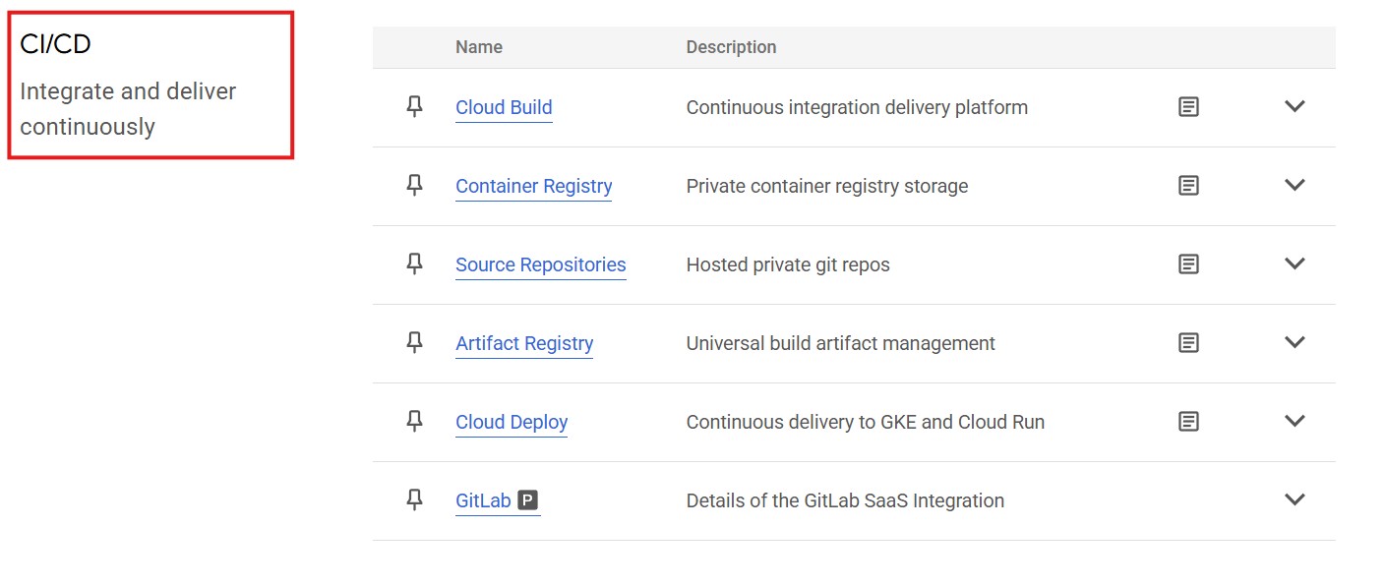1386x586 pixels.
Task: Toggle pin for Source Repositories
Action: (x=414, y=264)
